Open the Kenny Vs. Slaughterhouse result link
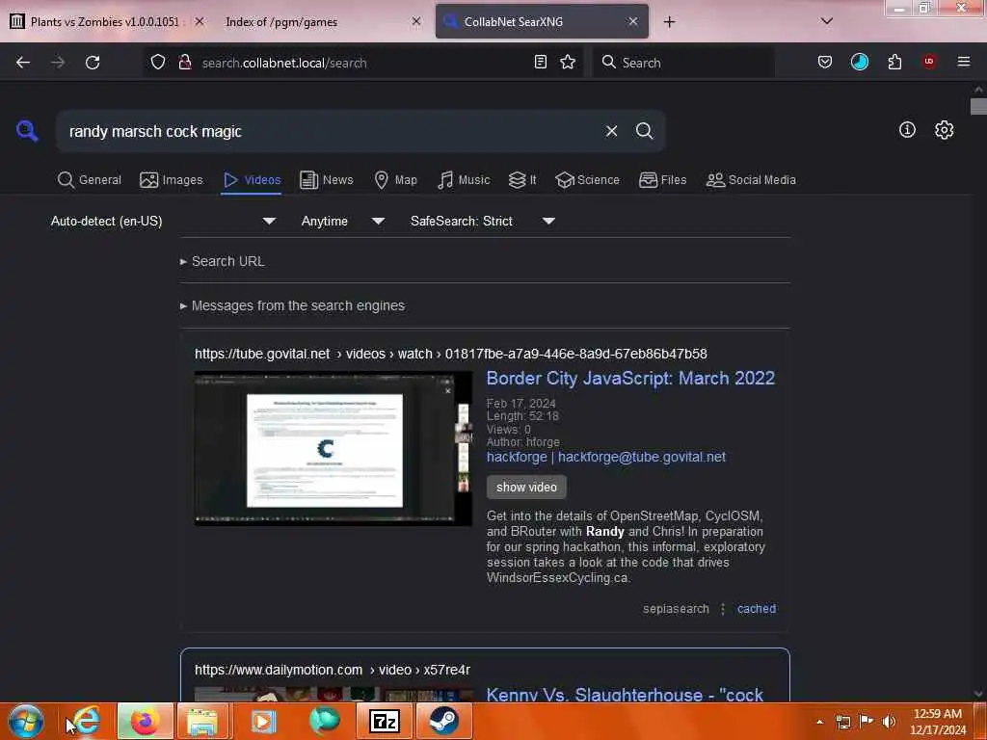Screen dimensions: 987x740 (625, 694)
